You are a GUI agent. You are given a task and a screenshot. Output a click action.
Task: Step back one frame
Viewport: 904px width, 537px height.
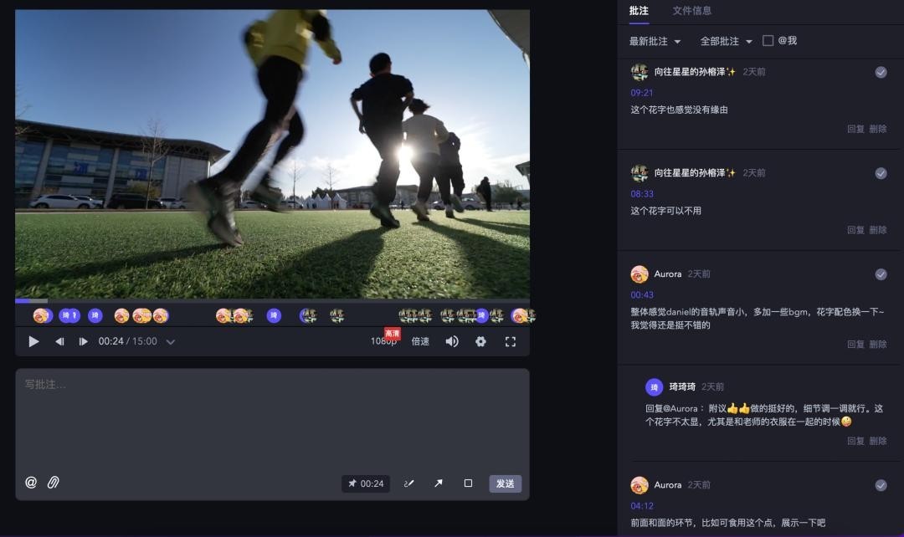(x=59, y=341)
